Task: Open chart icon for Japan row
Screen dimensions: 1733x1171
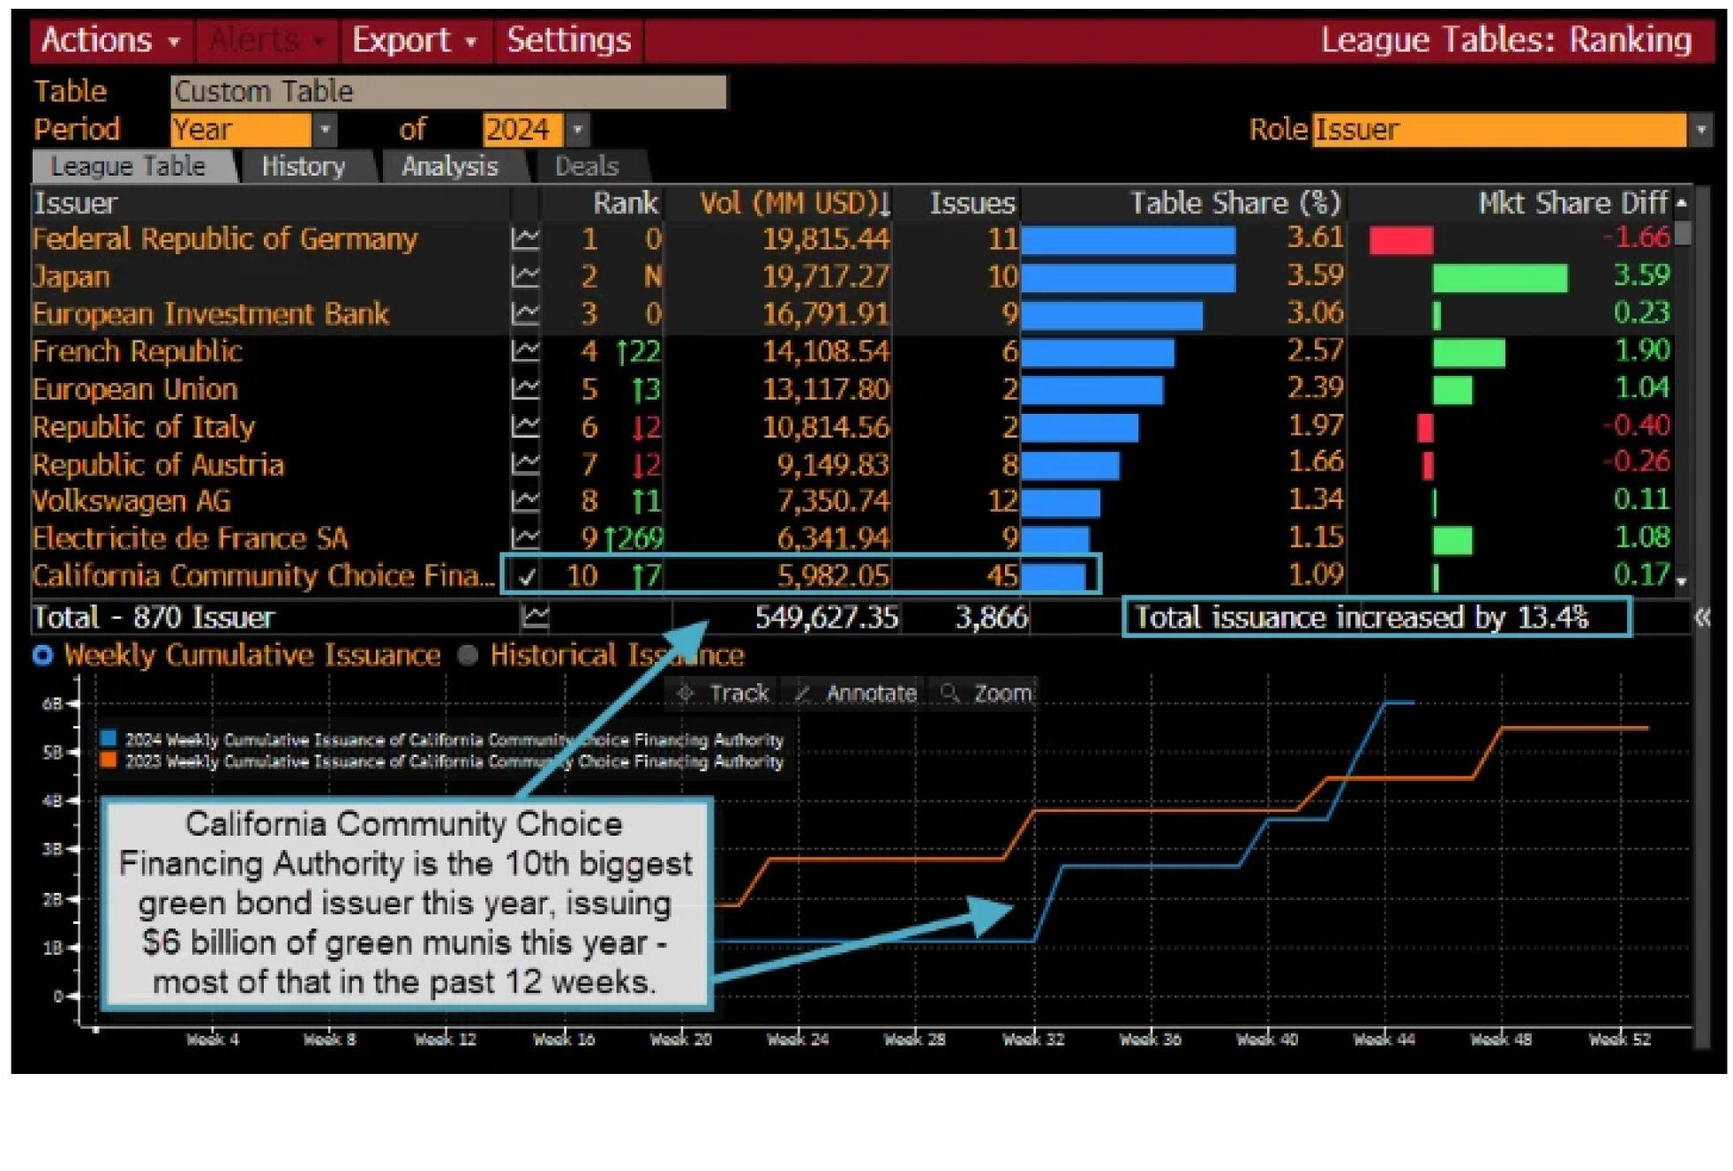Action: 525,276
